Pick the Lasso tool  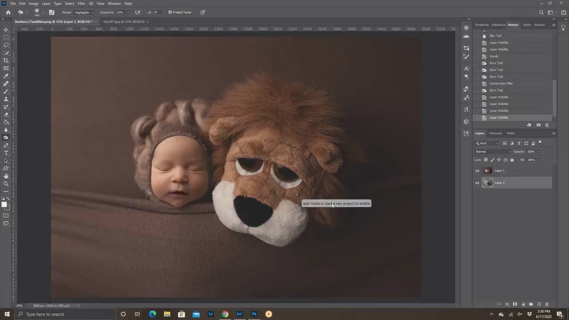pos(6,45)
